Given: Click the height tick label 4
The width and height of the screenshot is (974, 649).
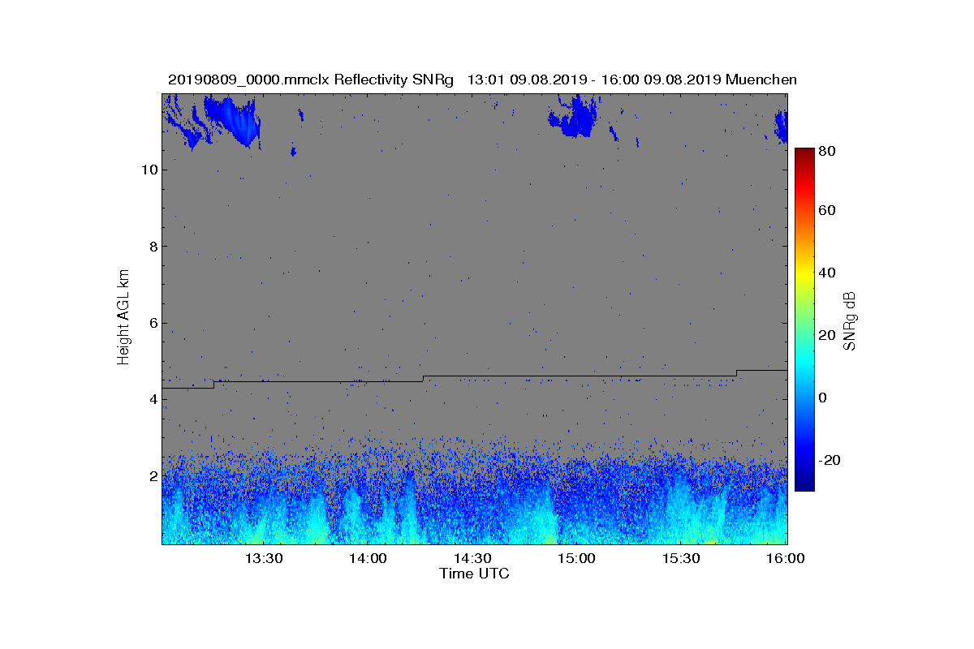Looking at the screenshot, I should [x=152, y=399].
